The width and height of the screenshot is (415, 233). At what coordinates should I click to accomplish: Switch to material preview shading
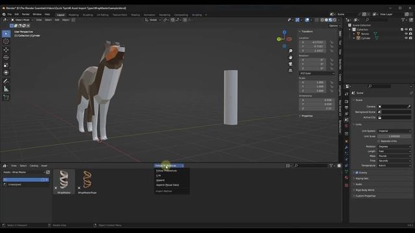point(330,20)
